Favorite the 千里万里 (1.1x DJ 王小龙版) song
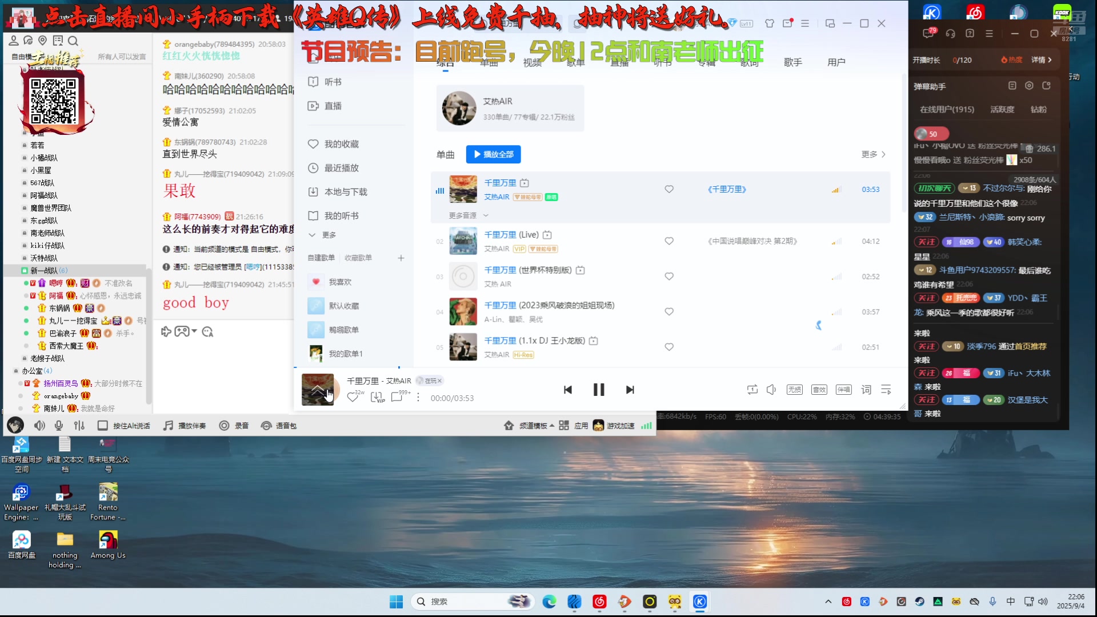Viewport: 1097px width, 617px height. coord(669,347)
